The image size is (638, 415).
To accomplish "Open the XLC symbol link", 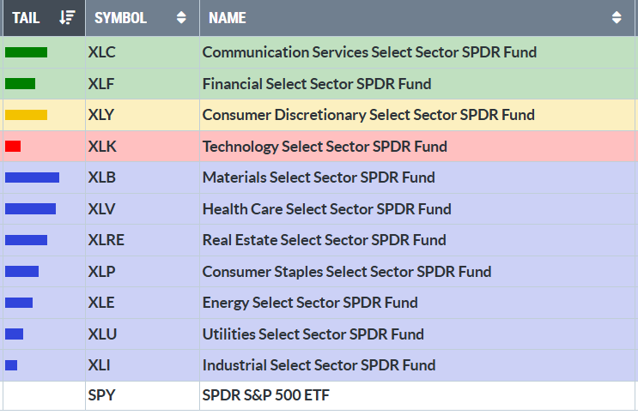I will [101, 52].
